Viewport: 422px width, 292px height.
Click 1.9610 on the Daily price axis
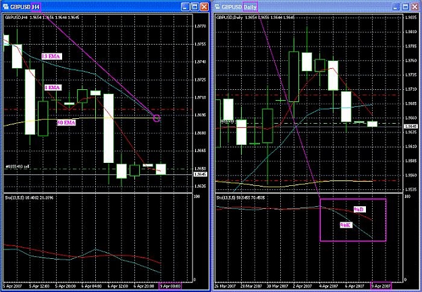coord(411,147)
